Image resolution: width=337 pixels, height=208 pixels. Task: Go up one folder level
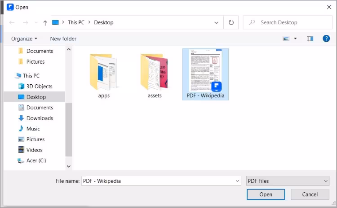pyautogui.click(x=45, y=23)
